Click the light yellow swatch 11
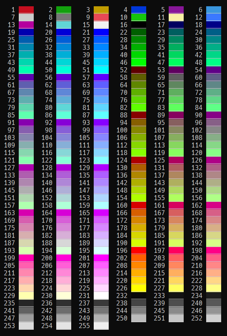This screenshot has height=336, width=227. 176,18
